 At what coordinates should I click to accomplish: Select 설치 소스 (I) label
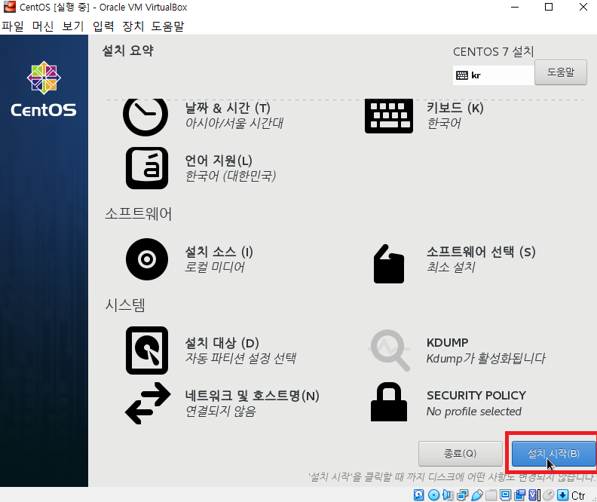pos(219,252)
